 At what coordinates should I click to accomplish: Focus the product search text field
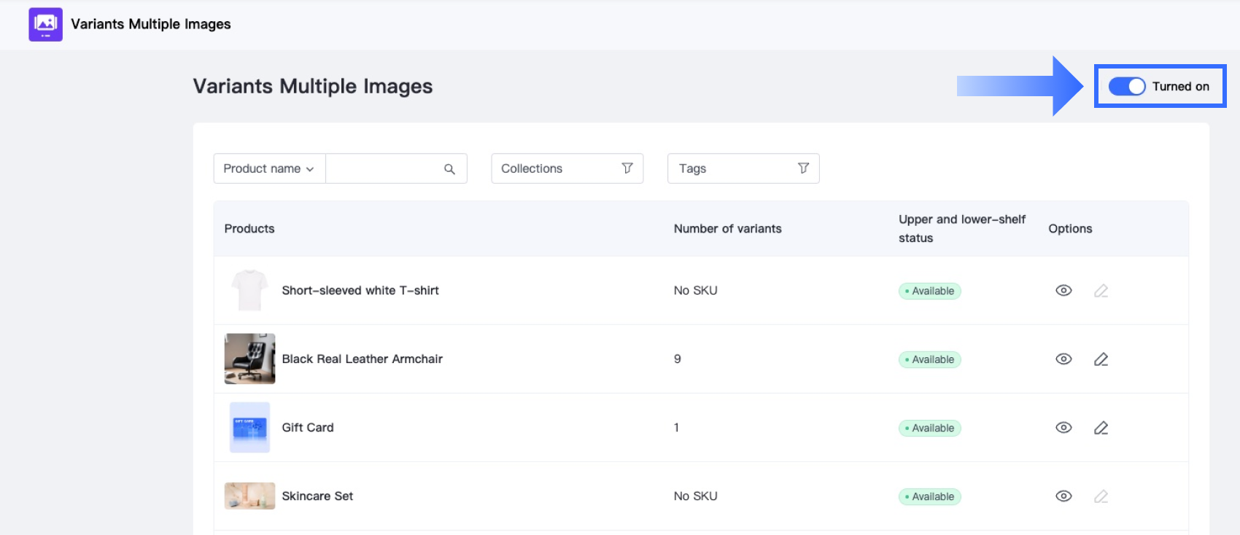point(383,168)
